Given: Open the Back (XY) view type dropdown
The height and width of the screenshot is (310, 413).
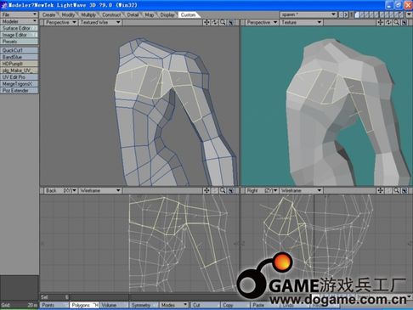Looking at the screenshot, I should coord(60,190).
